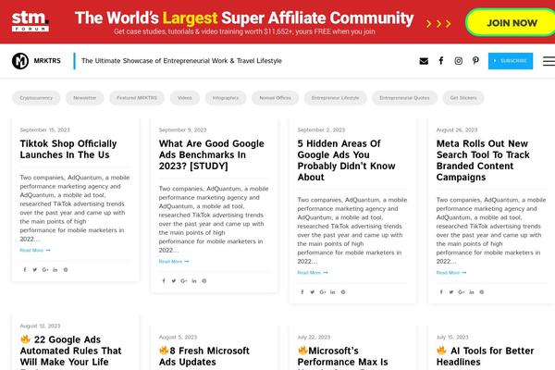555x370 pixels.
Task: Select the Cryptocurrency category pill
Action: coord(36,98)
